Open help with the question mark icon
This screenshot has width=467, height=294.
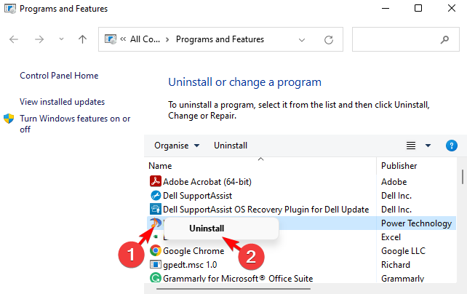click(451, 146)
